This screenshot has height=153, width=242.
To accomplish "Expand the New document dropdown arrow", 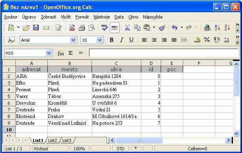I will click(18, 28).
